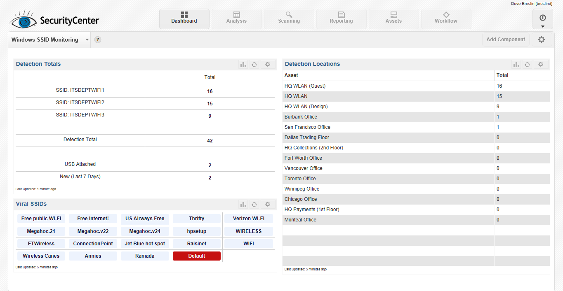
Task: Click the Raisinet indicator
Action: click(x=197, y=244)
